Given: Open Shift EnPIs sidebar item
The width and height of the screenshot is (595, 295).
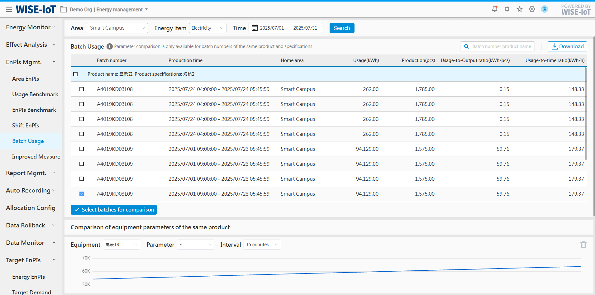Looking at the screenshot, I should pyautogui.click(x=26, y=126).
